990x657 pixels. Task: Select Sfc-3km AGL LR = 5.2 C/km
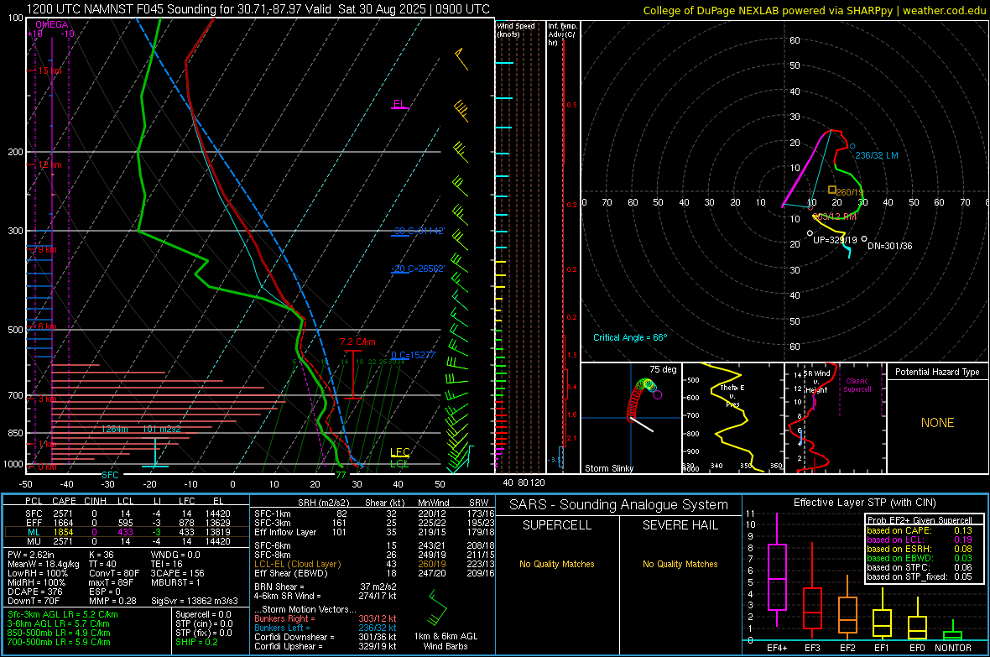tap(63, 614)
